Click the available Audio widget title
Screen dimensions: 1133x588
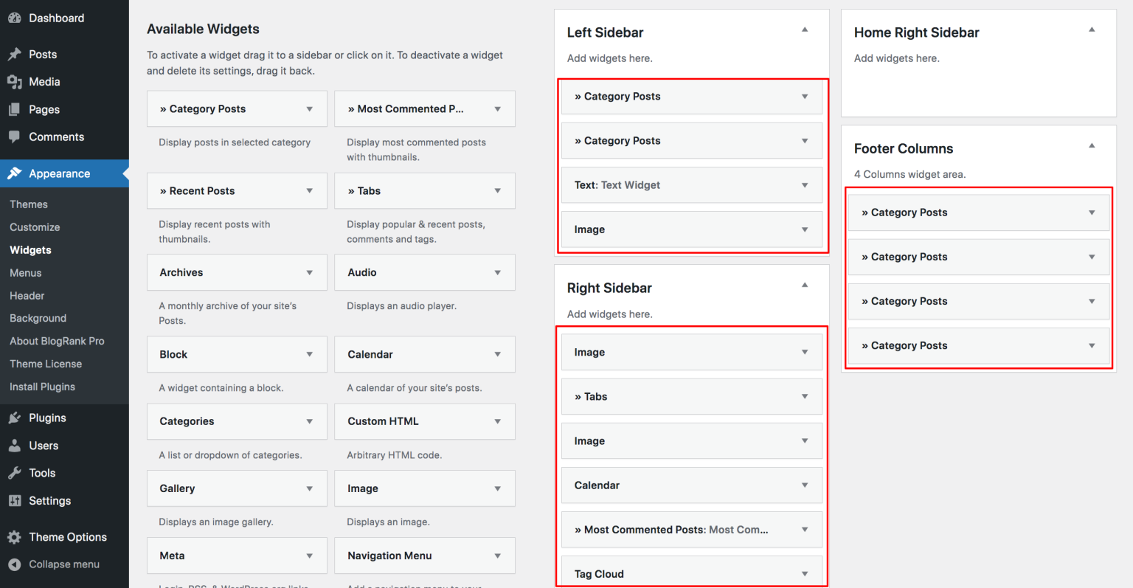click(x=362, y=272)
